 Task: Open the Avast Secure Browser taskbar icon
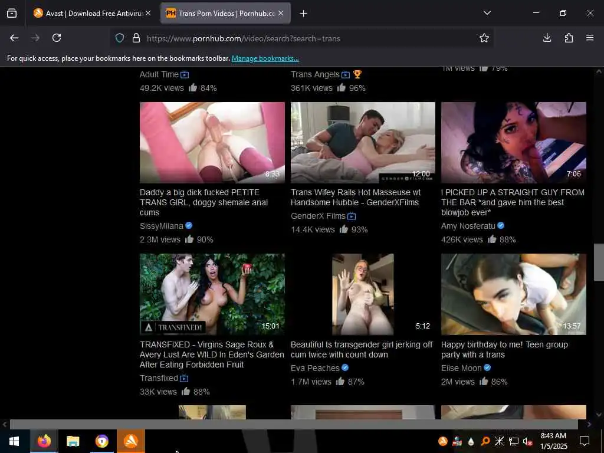pos(101,441)
